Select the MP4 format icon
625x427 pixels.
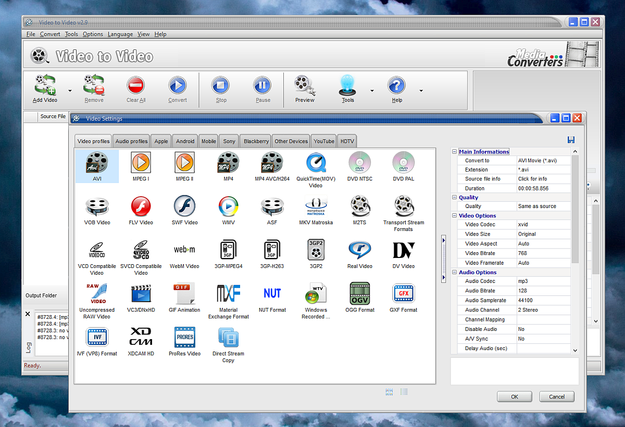click(228, 166)
